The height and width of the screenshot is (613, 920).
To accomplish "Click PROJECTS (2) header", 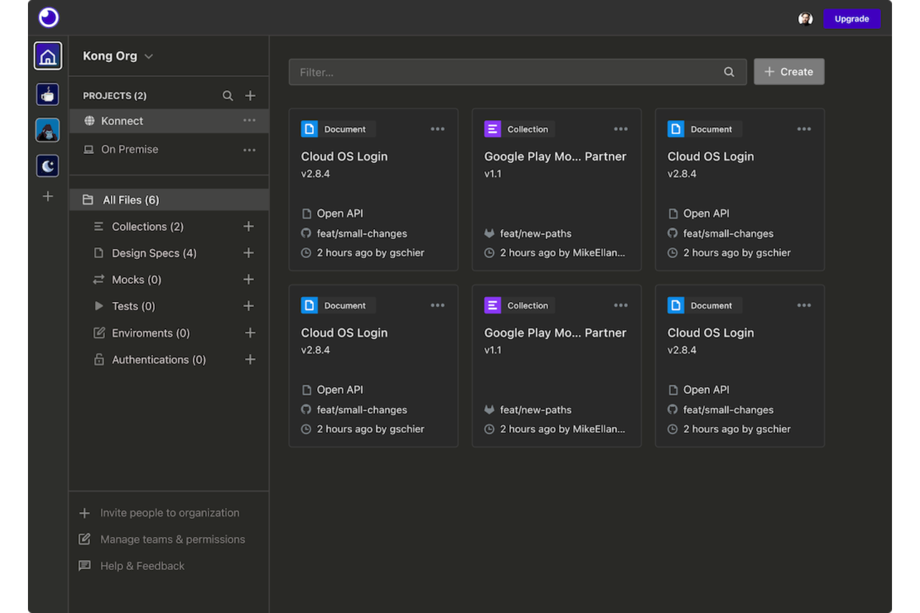I will click(115, 96).
